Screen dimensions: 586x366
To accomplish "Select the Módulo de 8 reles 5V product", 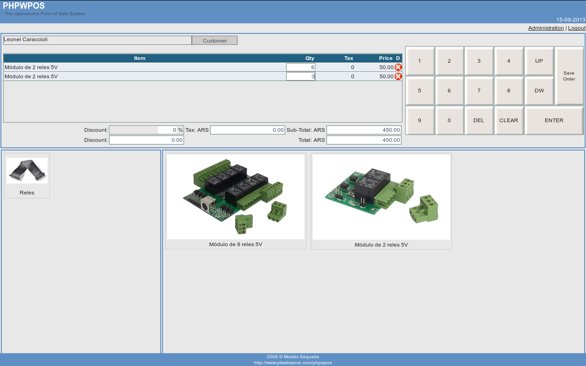I will pyautogui.click(x=235, y=197).
